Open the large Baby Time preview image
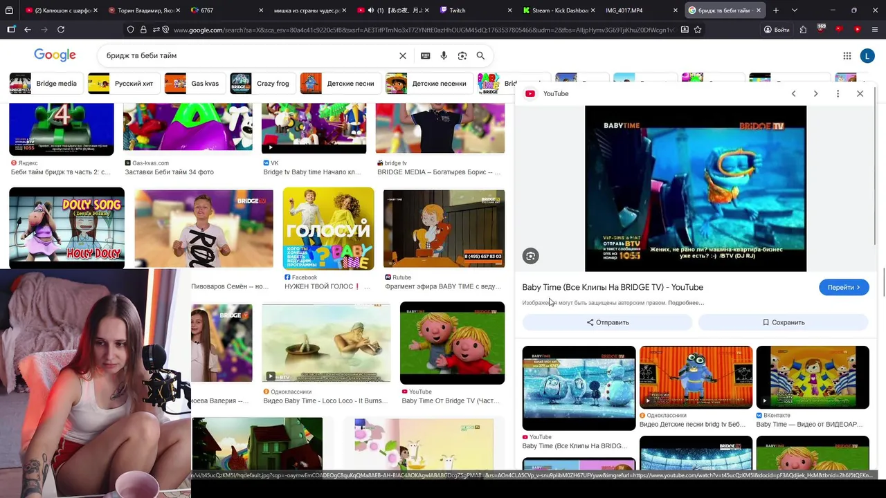This screenshot has height=498, width=886. (696, 189)
